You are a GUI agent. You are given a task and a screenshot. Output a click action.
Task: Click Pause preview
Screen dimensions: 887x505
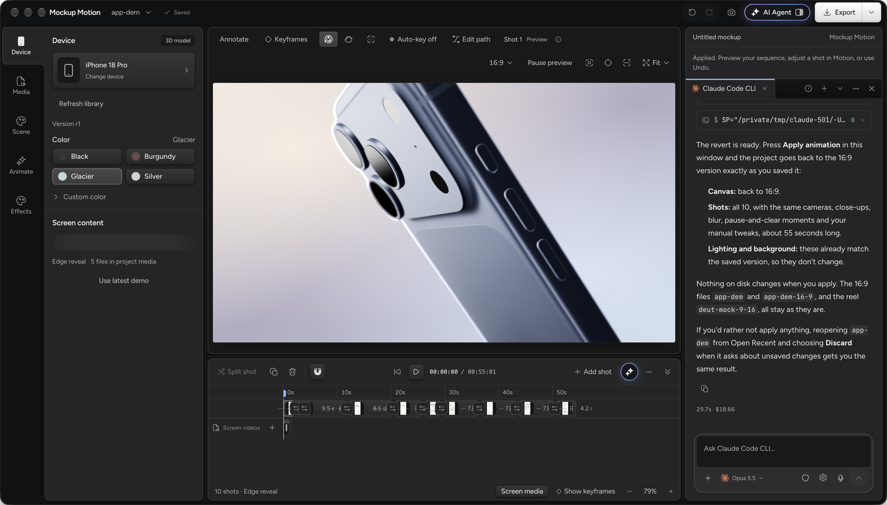(x=549, y=63)
